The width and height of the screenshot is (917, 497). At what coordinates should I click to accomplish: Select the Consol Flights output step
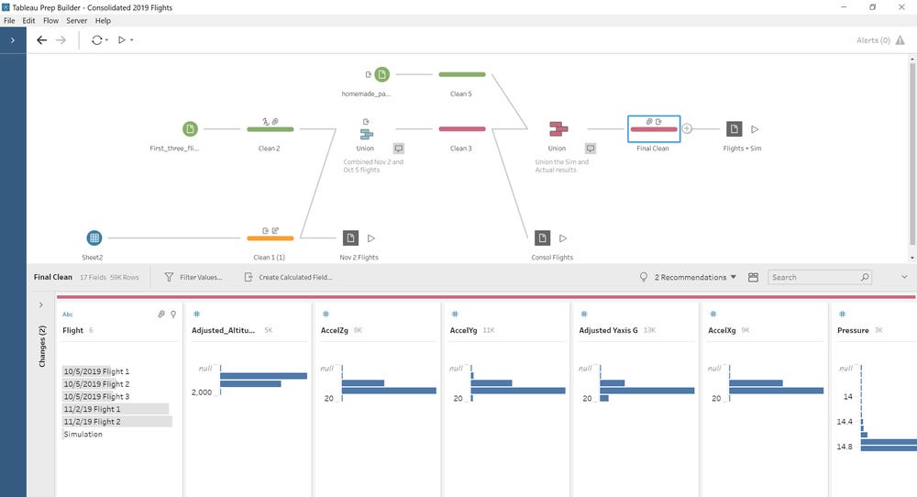pyautogui.click(x=542, y=238)
